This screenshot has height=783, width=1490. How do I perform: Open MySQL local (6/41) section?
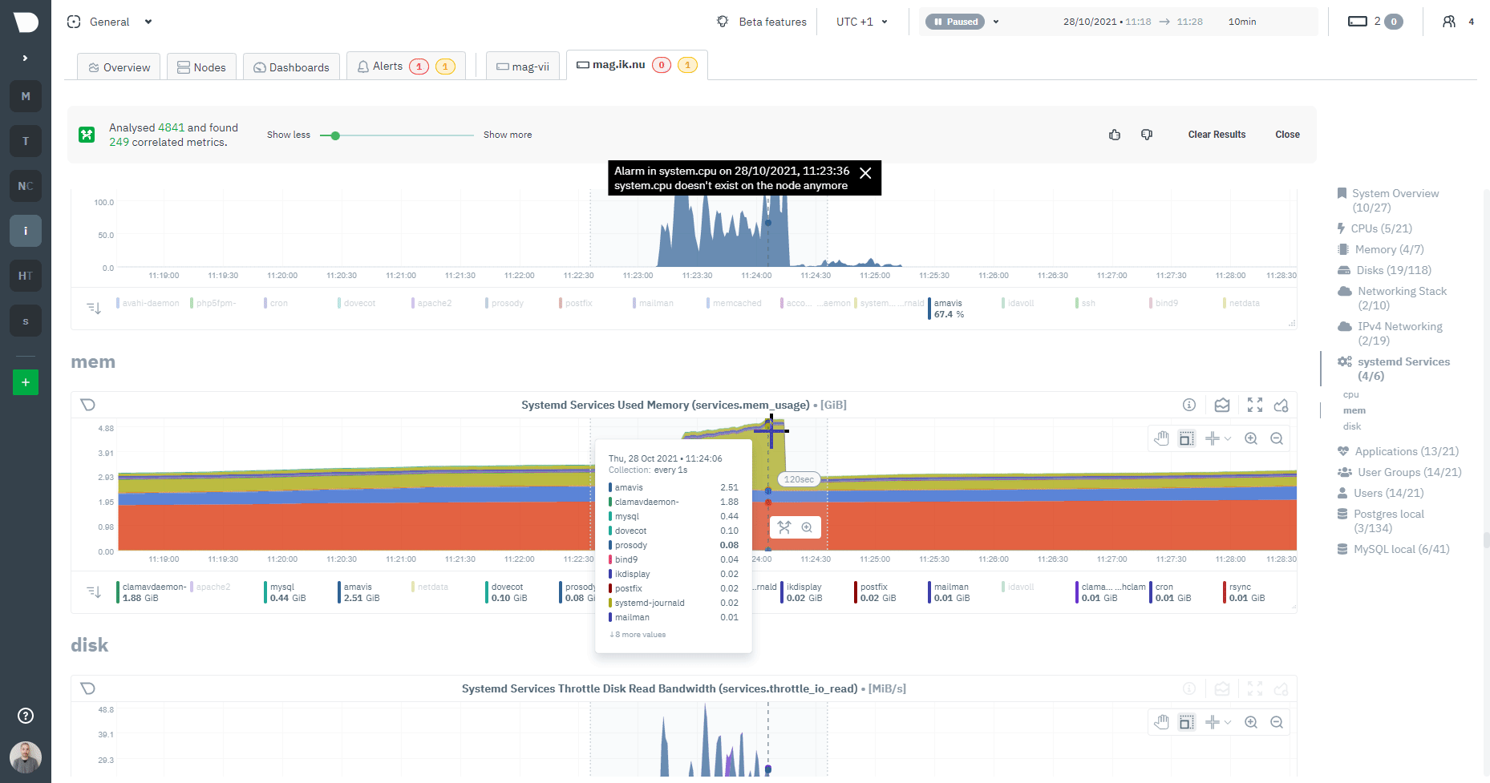point(1393,549)
